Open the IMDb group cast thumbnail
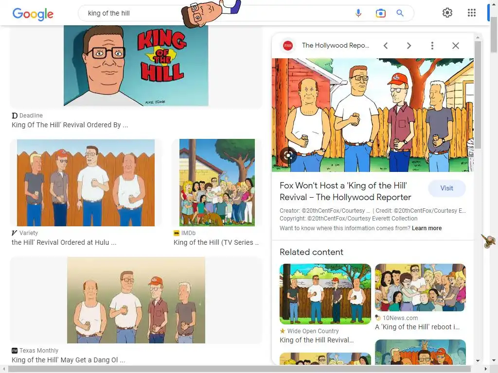This screenshot has height=373, width=498. coord(217,183)
